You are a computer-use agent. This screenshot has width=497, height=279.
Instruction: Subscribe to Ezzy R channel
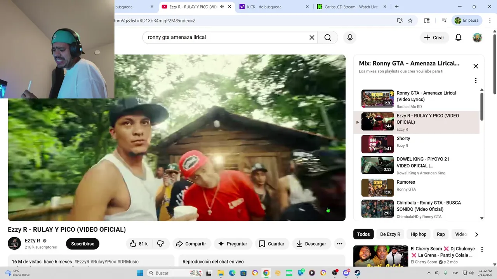[83, 244]
